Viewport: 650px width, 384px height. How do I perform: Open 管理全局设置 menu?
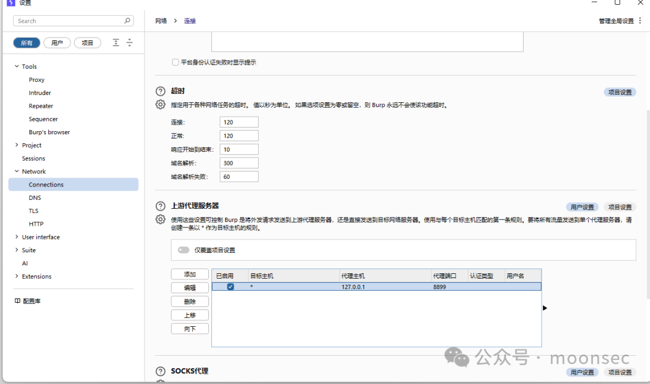tap(616, 20)
